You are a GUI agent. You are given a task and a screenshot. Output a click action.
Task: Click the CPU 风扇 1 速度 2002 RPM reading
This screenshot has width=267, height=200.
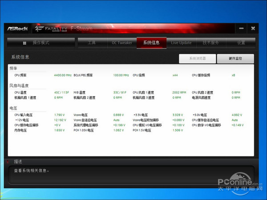(x=179, y=92)
